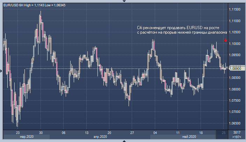
Task: Click the 1,10000 price axis label
Action: pyautogui.click(x=236, y=44)
